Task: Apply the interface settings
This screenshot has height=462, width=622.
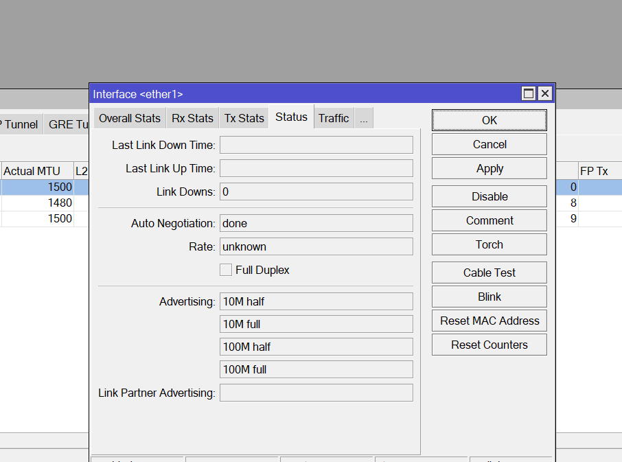Action: [x=489, y=168]
